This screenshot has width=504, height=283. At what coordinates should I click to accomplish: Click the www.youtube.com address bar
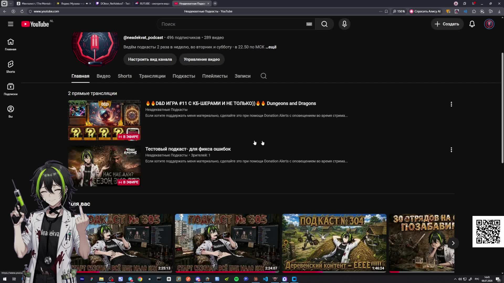point(46,11)
